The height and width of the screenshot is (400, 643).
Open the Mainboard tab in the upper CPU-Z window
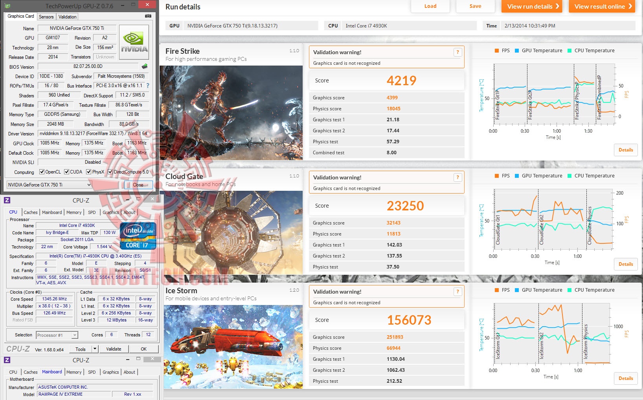pos(52,212)
